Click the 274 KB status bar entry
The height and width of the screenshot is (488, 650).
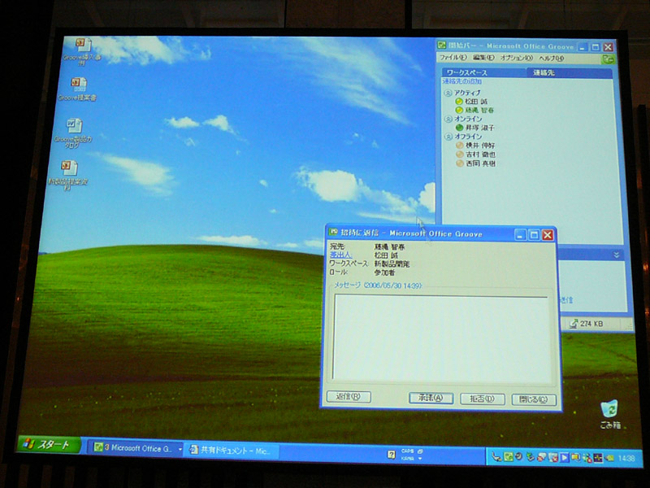pos(591,324)
